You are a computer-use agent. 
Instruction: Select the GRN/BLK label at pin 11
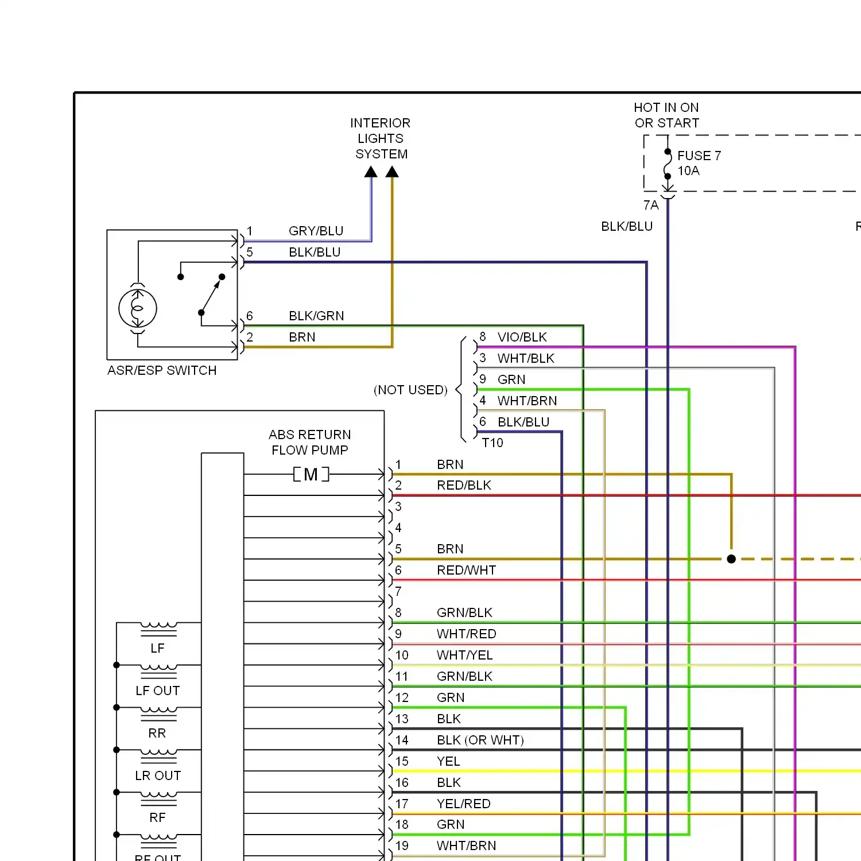464,676
